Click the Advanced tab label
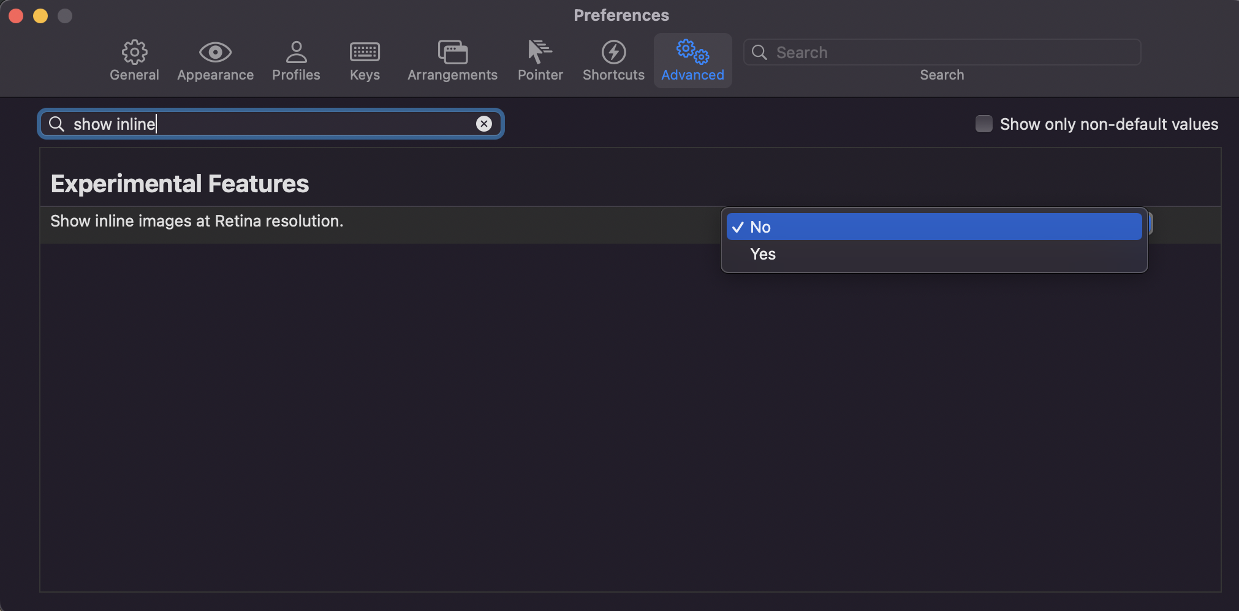The width and height of the screenshot is (1239, 611). coord(692,75)
